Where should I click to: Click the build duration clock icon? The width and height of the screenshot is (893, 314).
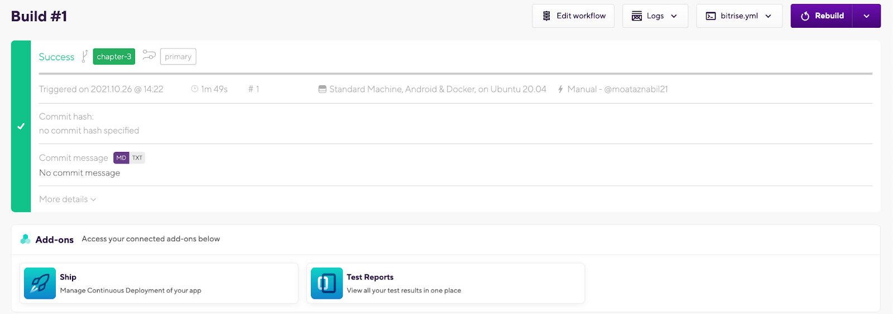(x=195, y=89)
